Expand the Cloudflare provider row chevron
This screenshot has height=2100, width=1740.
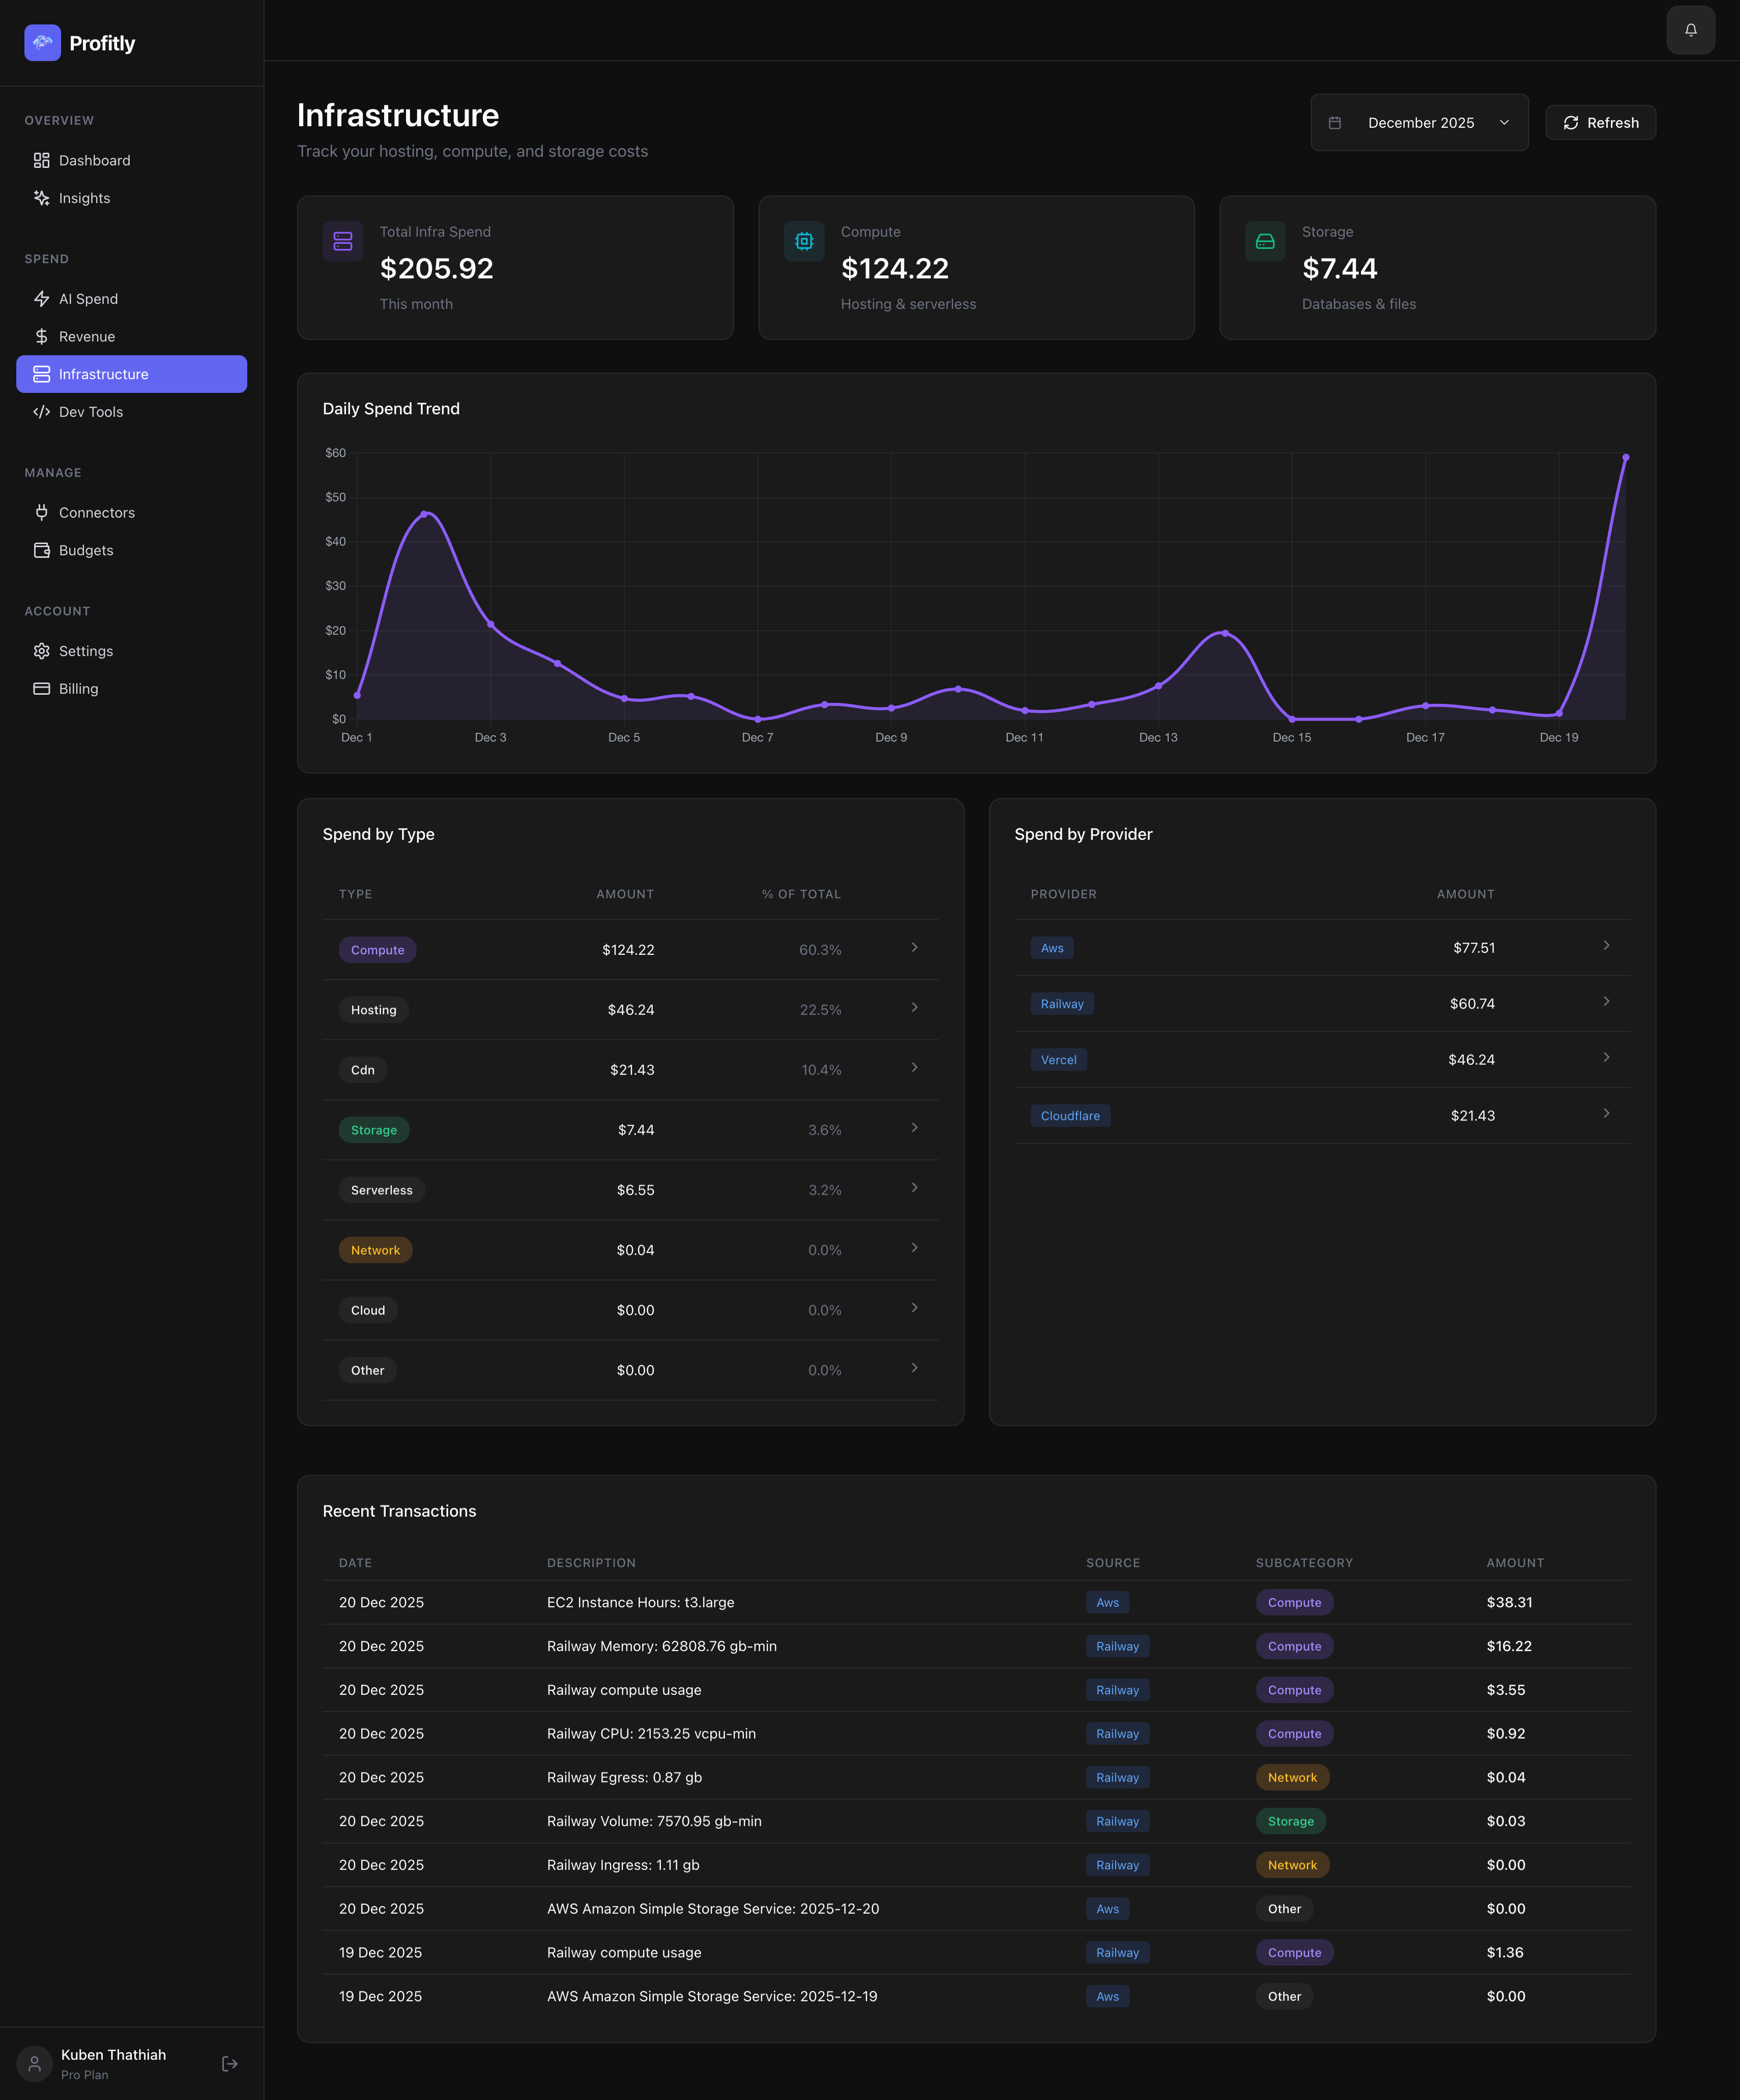pyautogui.click(x=1605, y=1113)
